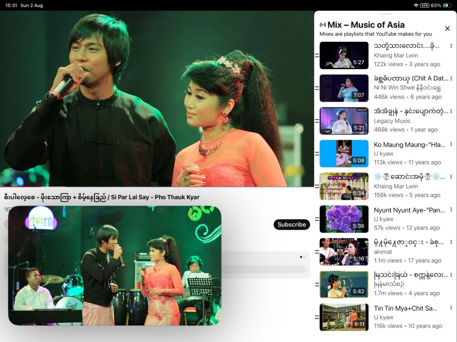Play the 5:27 Khaing Mar Lwin thumbnail
The height and width of the screenshot is (342, 457).
coord(344,55)
